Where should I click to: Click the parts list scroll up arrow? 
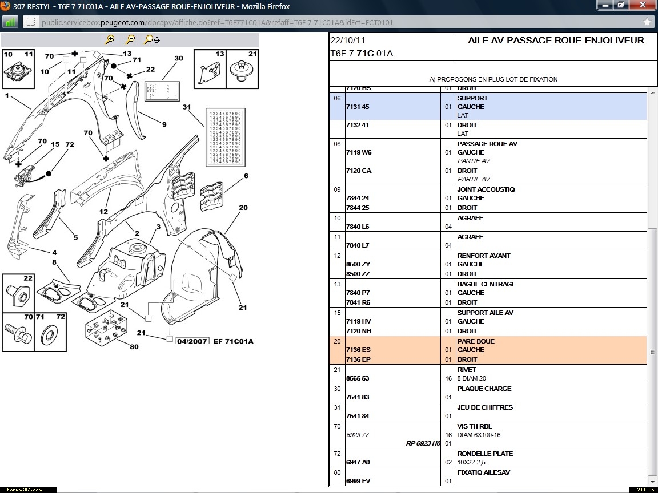tap(652, 91)
